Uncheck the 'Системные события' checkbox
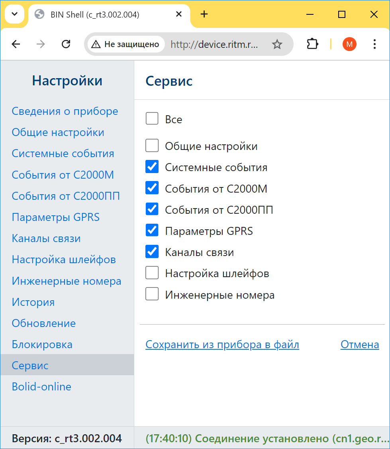390x449 pixels. click(x=152, y=167)
